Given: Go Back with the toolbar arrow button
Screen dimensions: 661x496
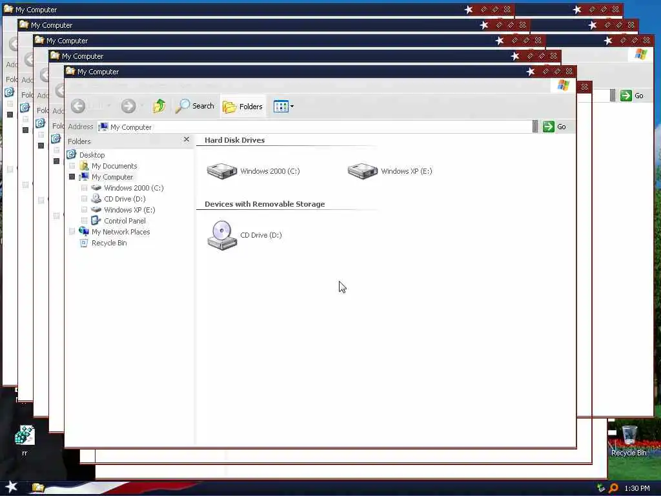Looking at the screenshot, I should 78,106.
